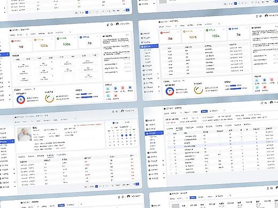Click orange stat icon above 122人 in card-grid dashboard

click(x=35, y=40)
